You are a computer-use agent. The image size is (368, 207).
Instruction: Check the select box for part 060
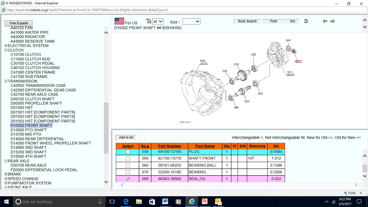[128, 165]
